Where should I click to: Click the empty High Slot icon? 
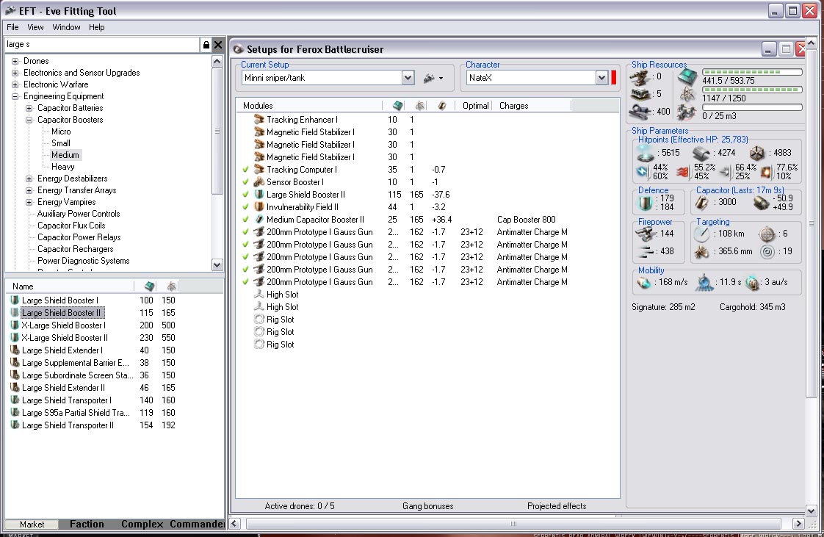[259, 295]
